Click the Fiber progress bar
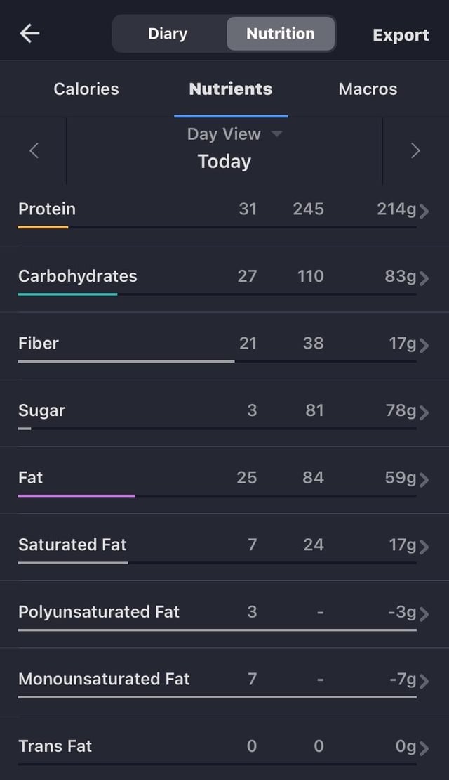The image size is (449, 780). 126,361
